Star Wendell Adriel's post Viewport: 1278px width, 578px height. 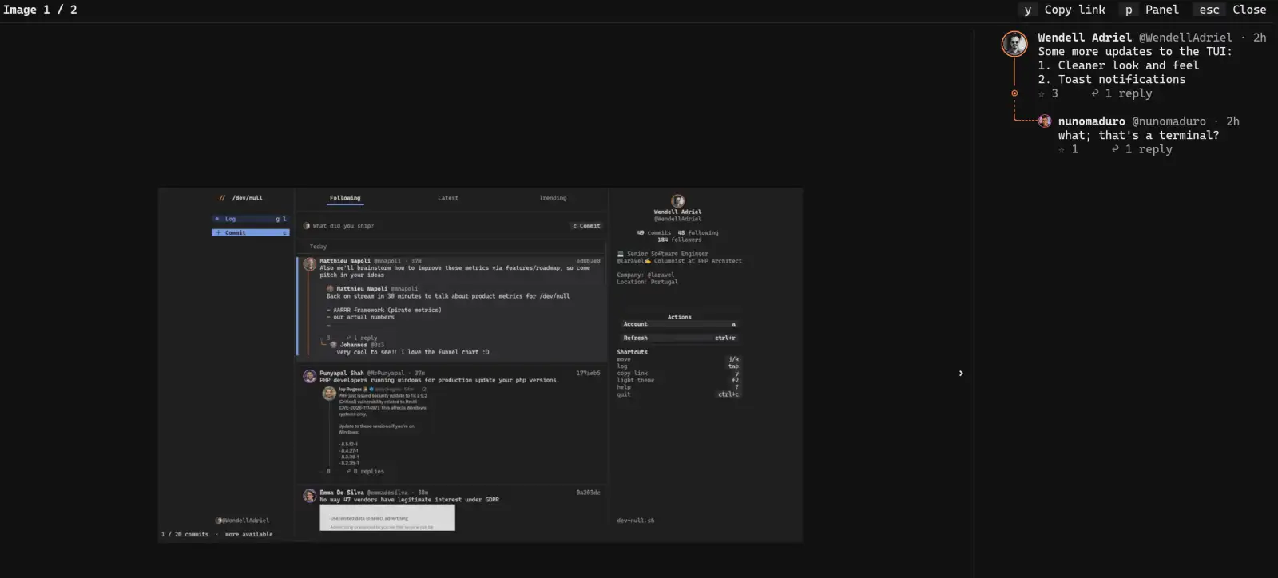pos(1042,94)
